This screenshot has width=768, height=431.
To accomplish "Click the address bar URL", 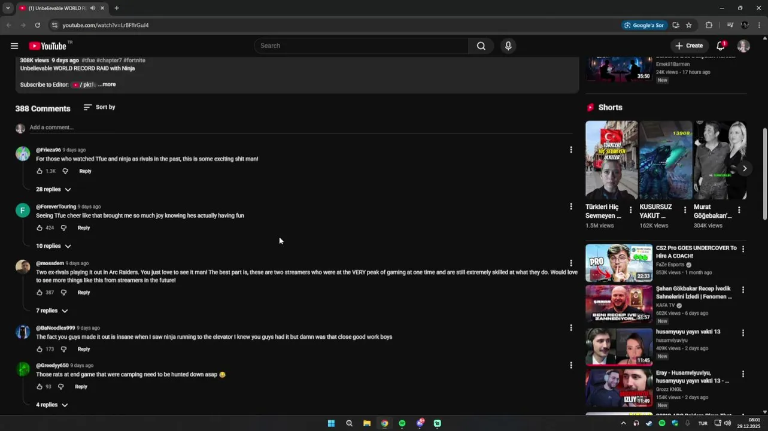I will (x=105, y=25).
